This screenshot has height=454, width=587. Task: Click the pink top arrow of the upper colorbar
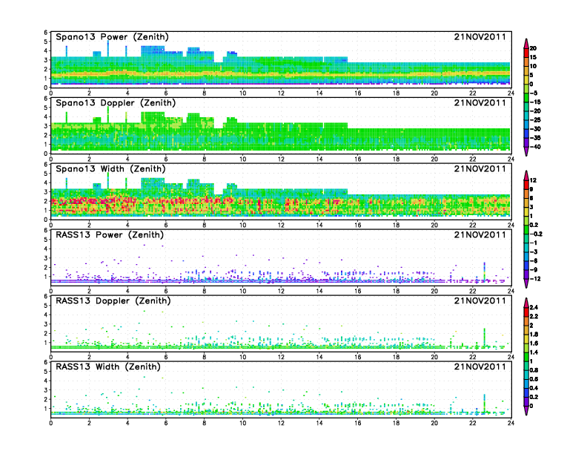click(x=526, y=44)
